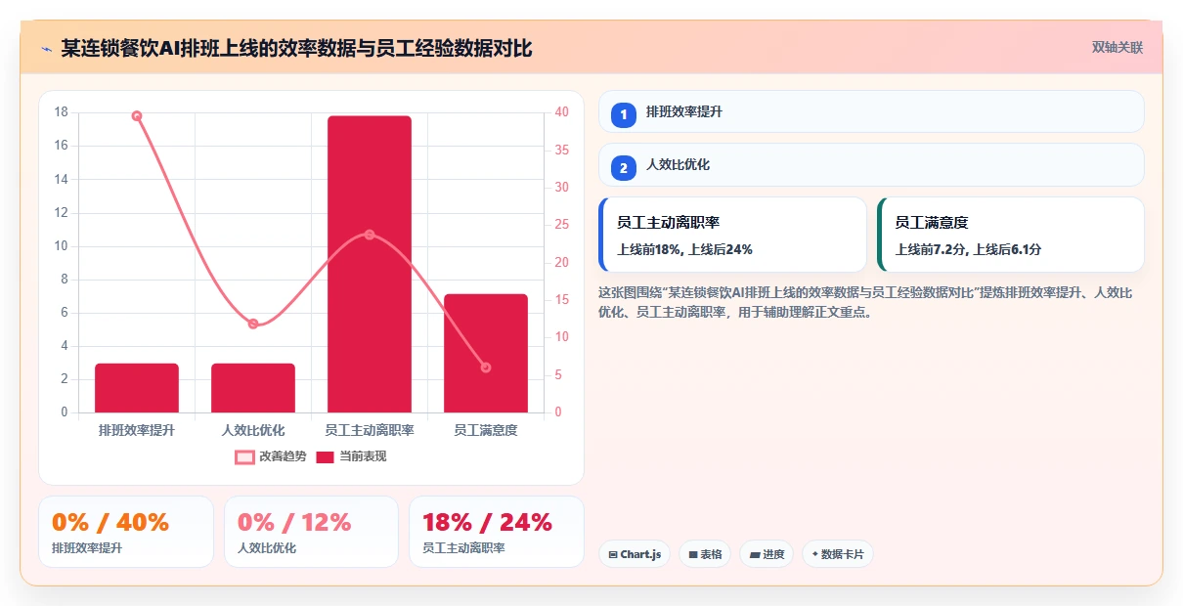This screenshot has height=606, width=1183.
Task: Click the blue number 1 badge
Action: (x=624, y=115)
